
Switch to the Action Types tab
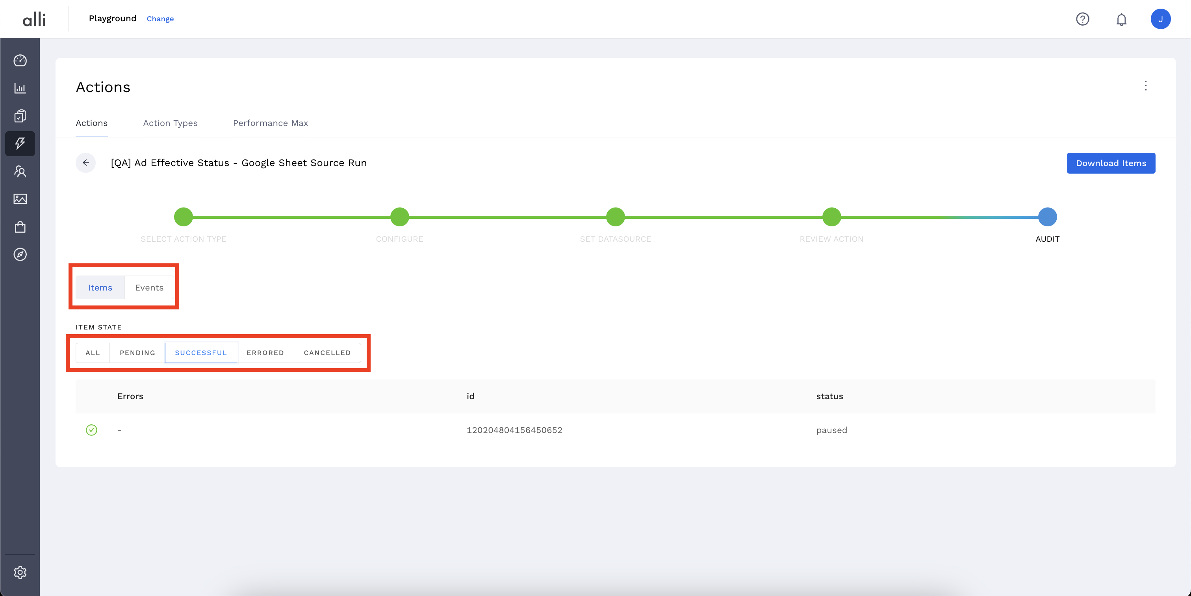(170, 123)
